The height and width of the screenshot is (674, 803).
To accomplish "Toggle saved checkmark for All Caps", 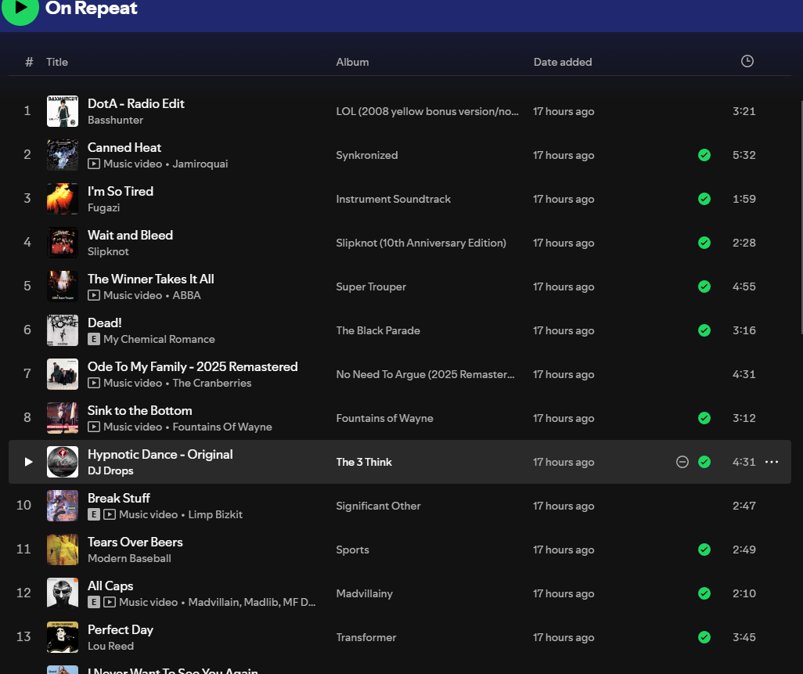I will tap(704, 593).
